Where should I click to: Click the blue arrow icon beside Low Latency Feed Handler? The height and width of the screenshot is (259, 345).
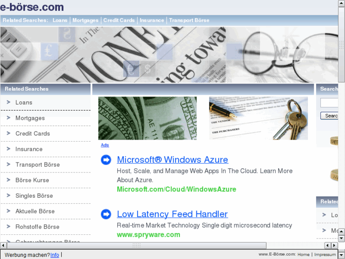pyautogui.click(x=106, y=214)
